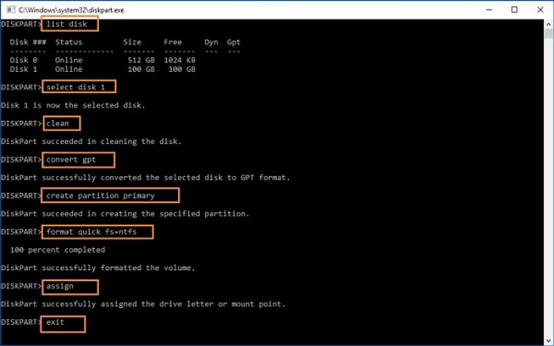Viewport: 554px width, 346px height.
Task: Click the 'assign' command text
Action: 59,287
